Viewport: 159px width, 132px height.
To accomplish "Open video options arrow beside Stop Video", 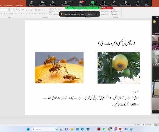I will coord(46,2).
